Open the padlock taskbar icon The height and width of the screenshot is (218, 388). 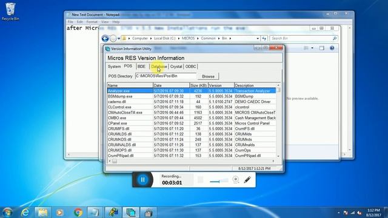[149, 213]
